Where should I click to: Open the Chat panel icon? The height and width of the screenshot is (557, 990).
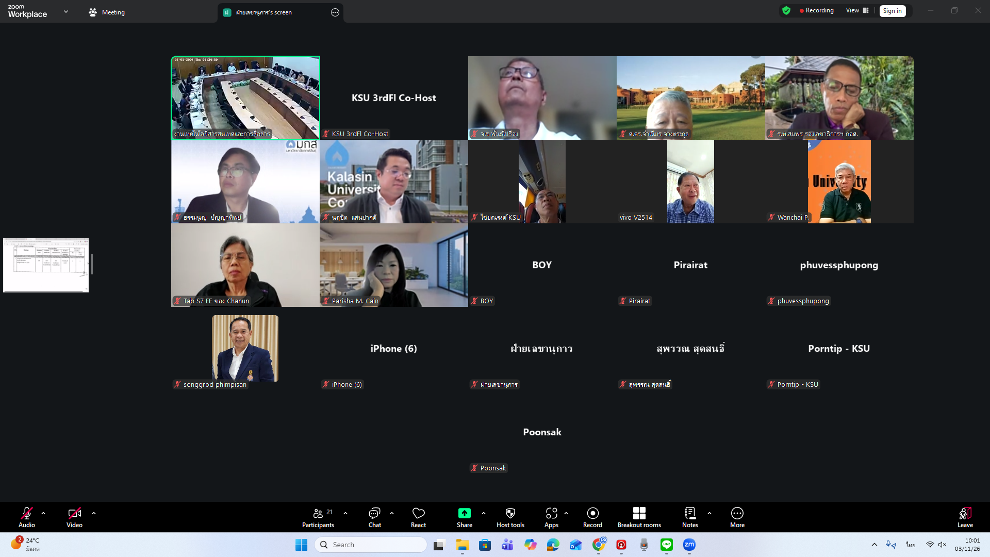tap(374, 513)
